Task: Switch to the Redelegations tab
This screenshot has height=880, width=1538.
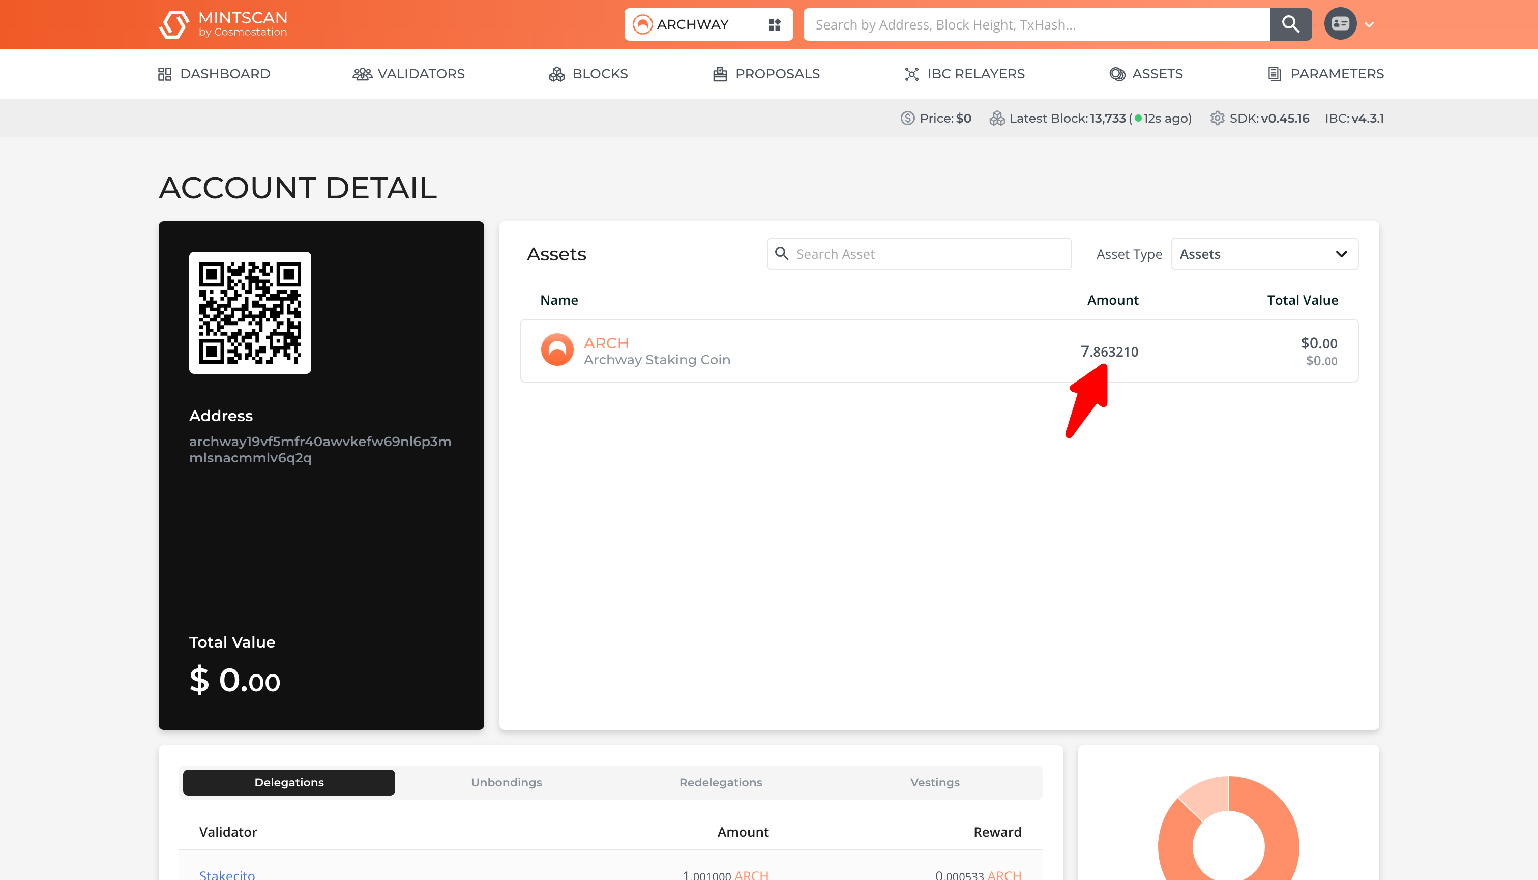Action: pos(720,782)
